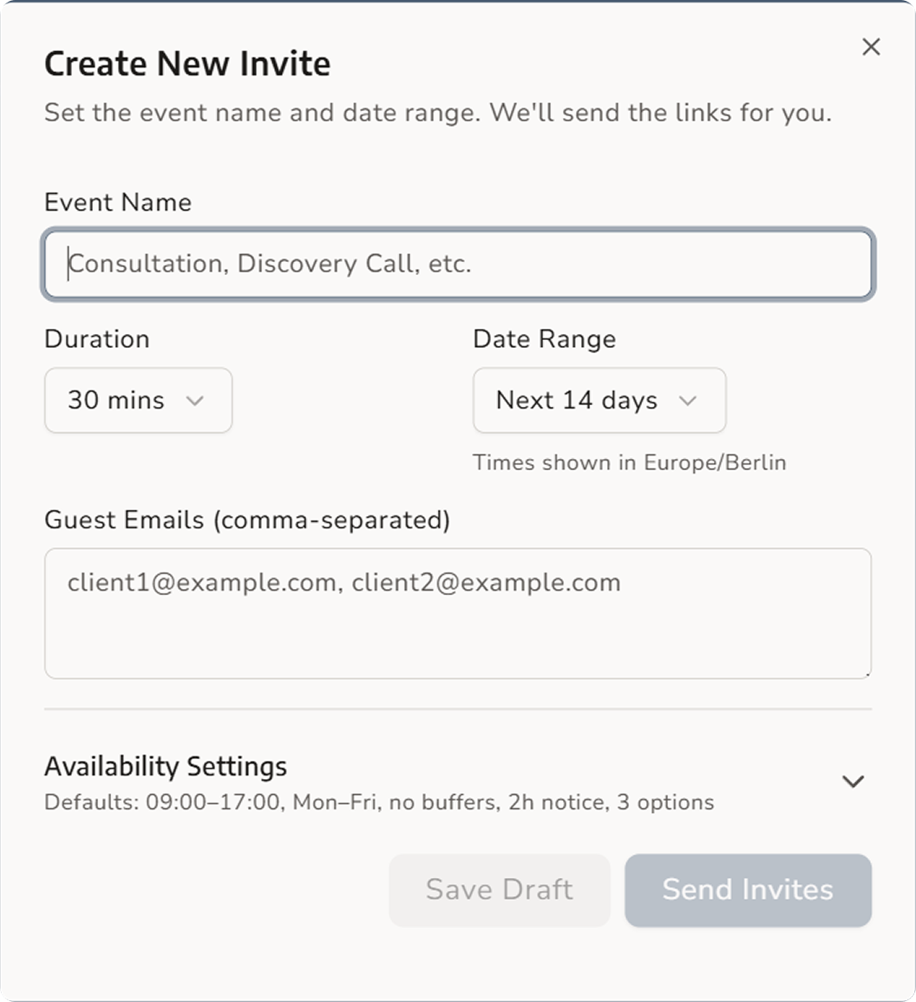Click the Duration label above the dropdown
This screenshot has width=916, height=1002.
(x=97, y=338)
